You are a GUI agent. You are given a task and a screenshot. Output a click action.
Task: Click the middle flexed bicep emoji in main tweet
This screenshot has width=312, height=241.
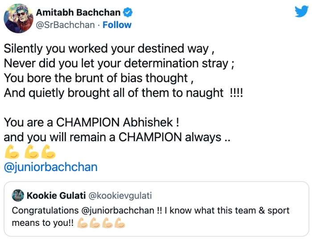click(x=32, y=152)
